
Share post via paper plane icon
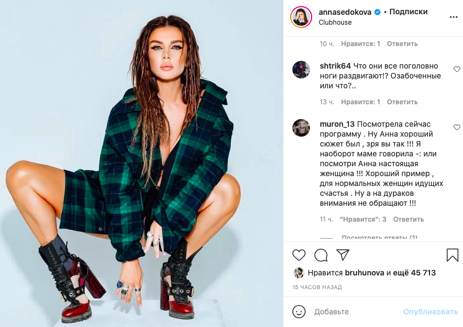343,255
